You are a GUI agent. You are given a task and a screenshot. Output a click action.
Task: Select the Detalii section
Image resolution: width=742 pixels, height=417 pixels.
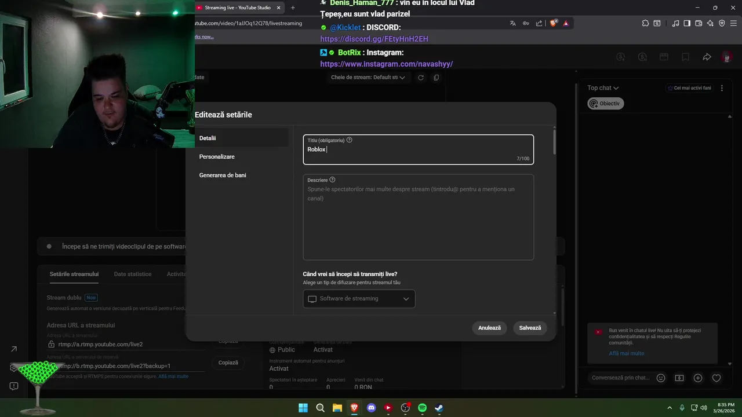point(241,138)
